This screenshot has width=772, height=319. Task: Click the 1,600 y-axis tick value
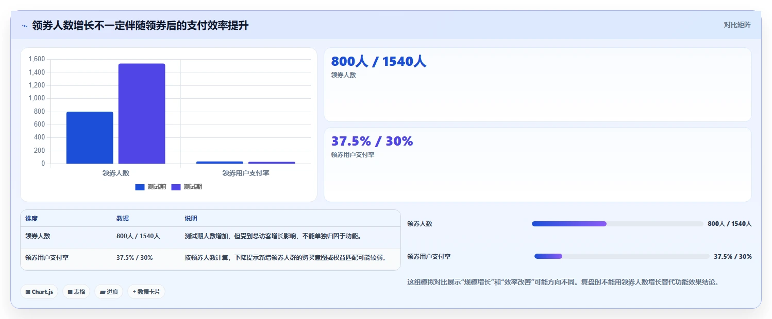click(37, 59)
